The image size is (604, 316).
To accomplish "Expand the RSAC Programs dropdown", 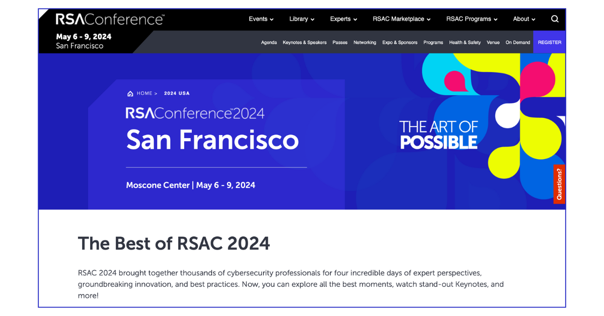I will [x=471, y=19].
